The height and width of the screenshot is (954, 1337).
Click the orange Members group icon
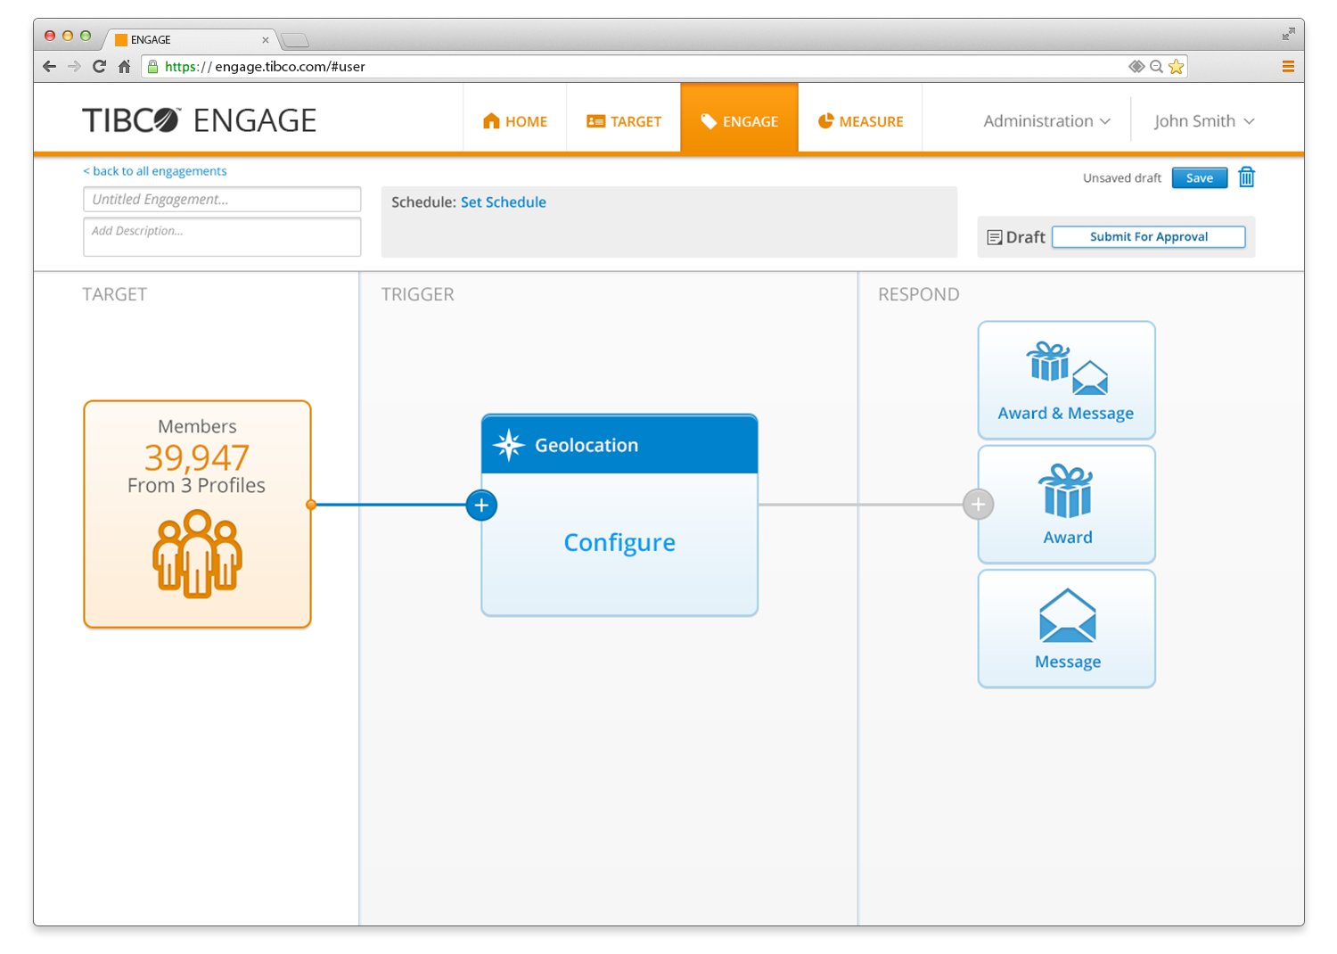pyautogui.click(x=197, y=554)
